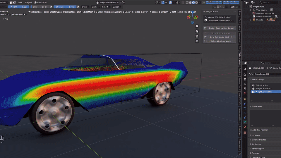Open the Tool properties tab icon

(x=245, y=69)
